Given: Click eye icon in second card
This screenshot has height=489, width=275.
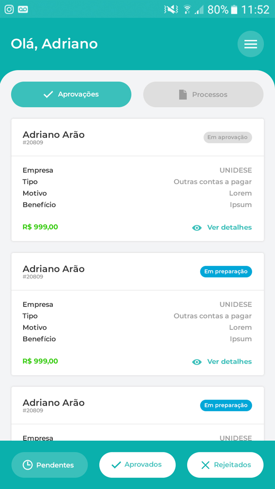Looking at the screenshot, I should [197, 362].
